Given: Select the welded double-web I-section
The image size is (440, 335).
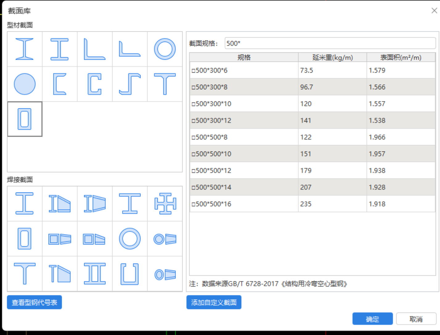Looking at the screenshot, I should tap(95, 274).
